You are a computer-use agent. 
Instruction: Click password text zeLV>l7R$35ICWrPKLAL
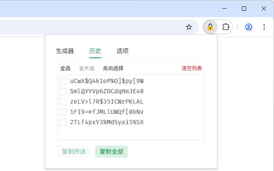(107, 102)
